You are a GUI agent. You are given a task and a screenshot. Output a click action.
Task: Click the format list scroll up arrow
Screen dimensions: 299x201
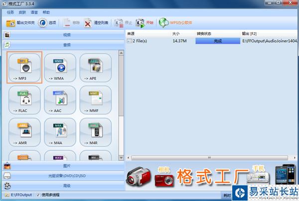tap(121, 53)
